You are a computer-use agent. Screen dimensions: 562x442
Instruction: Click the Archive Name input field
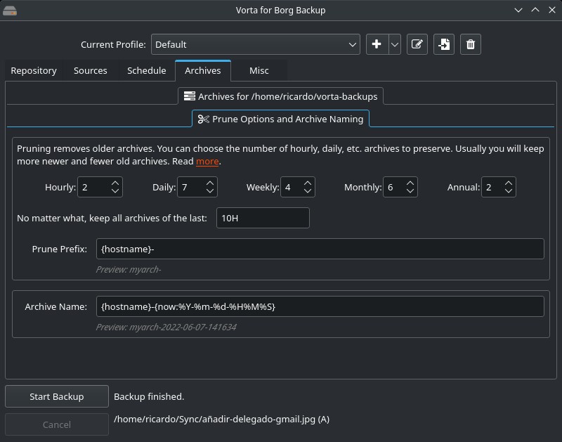320,306
